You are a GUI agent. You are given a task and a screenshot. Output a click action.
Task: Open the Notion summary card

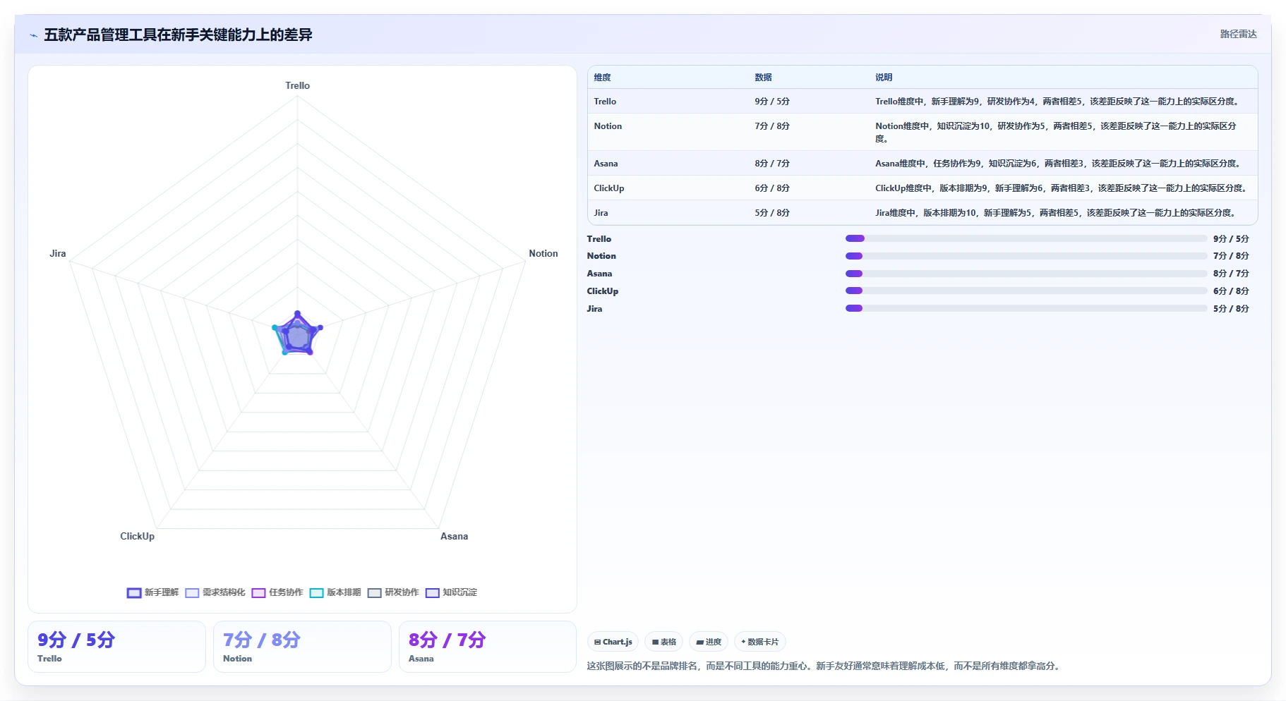302,647
